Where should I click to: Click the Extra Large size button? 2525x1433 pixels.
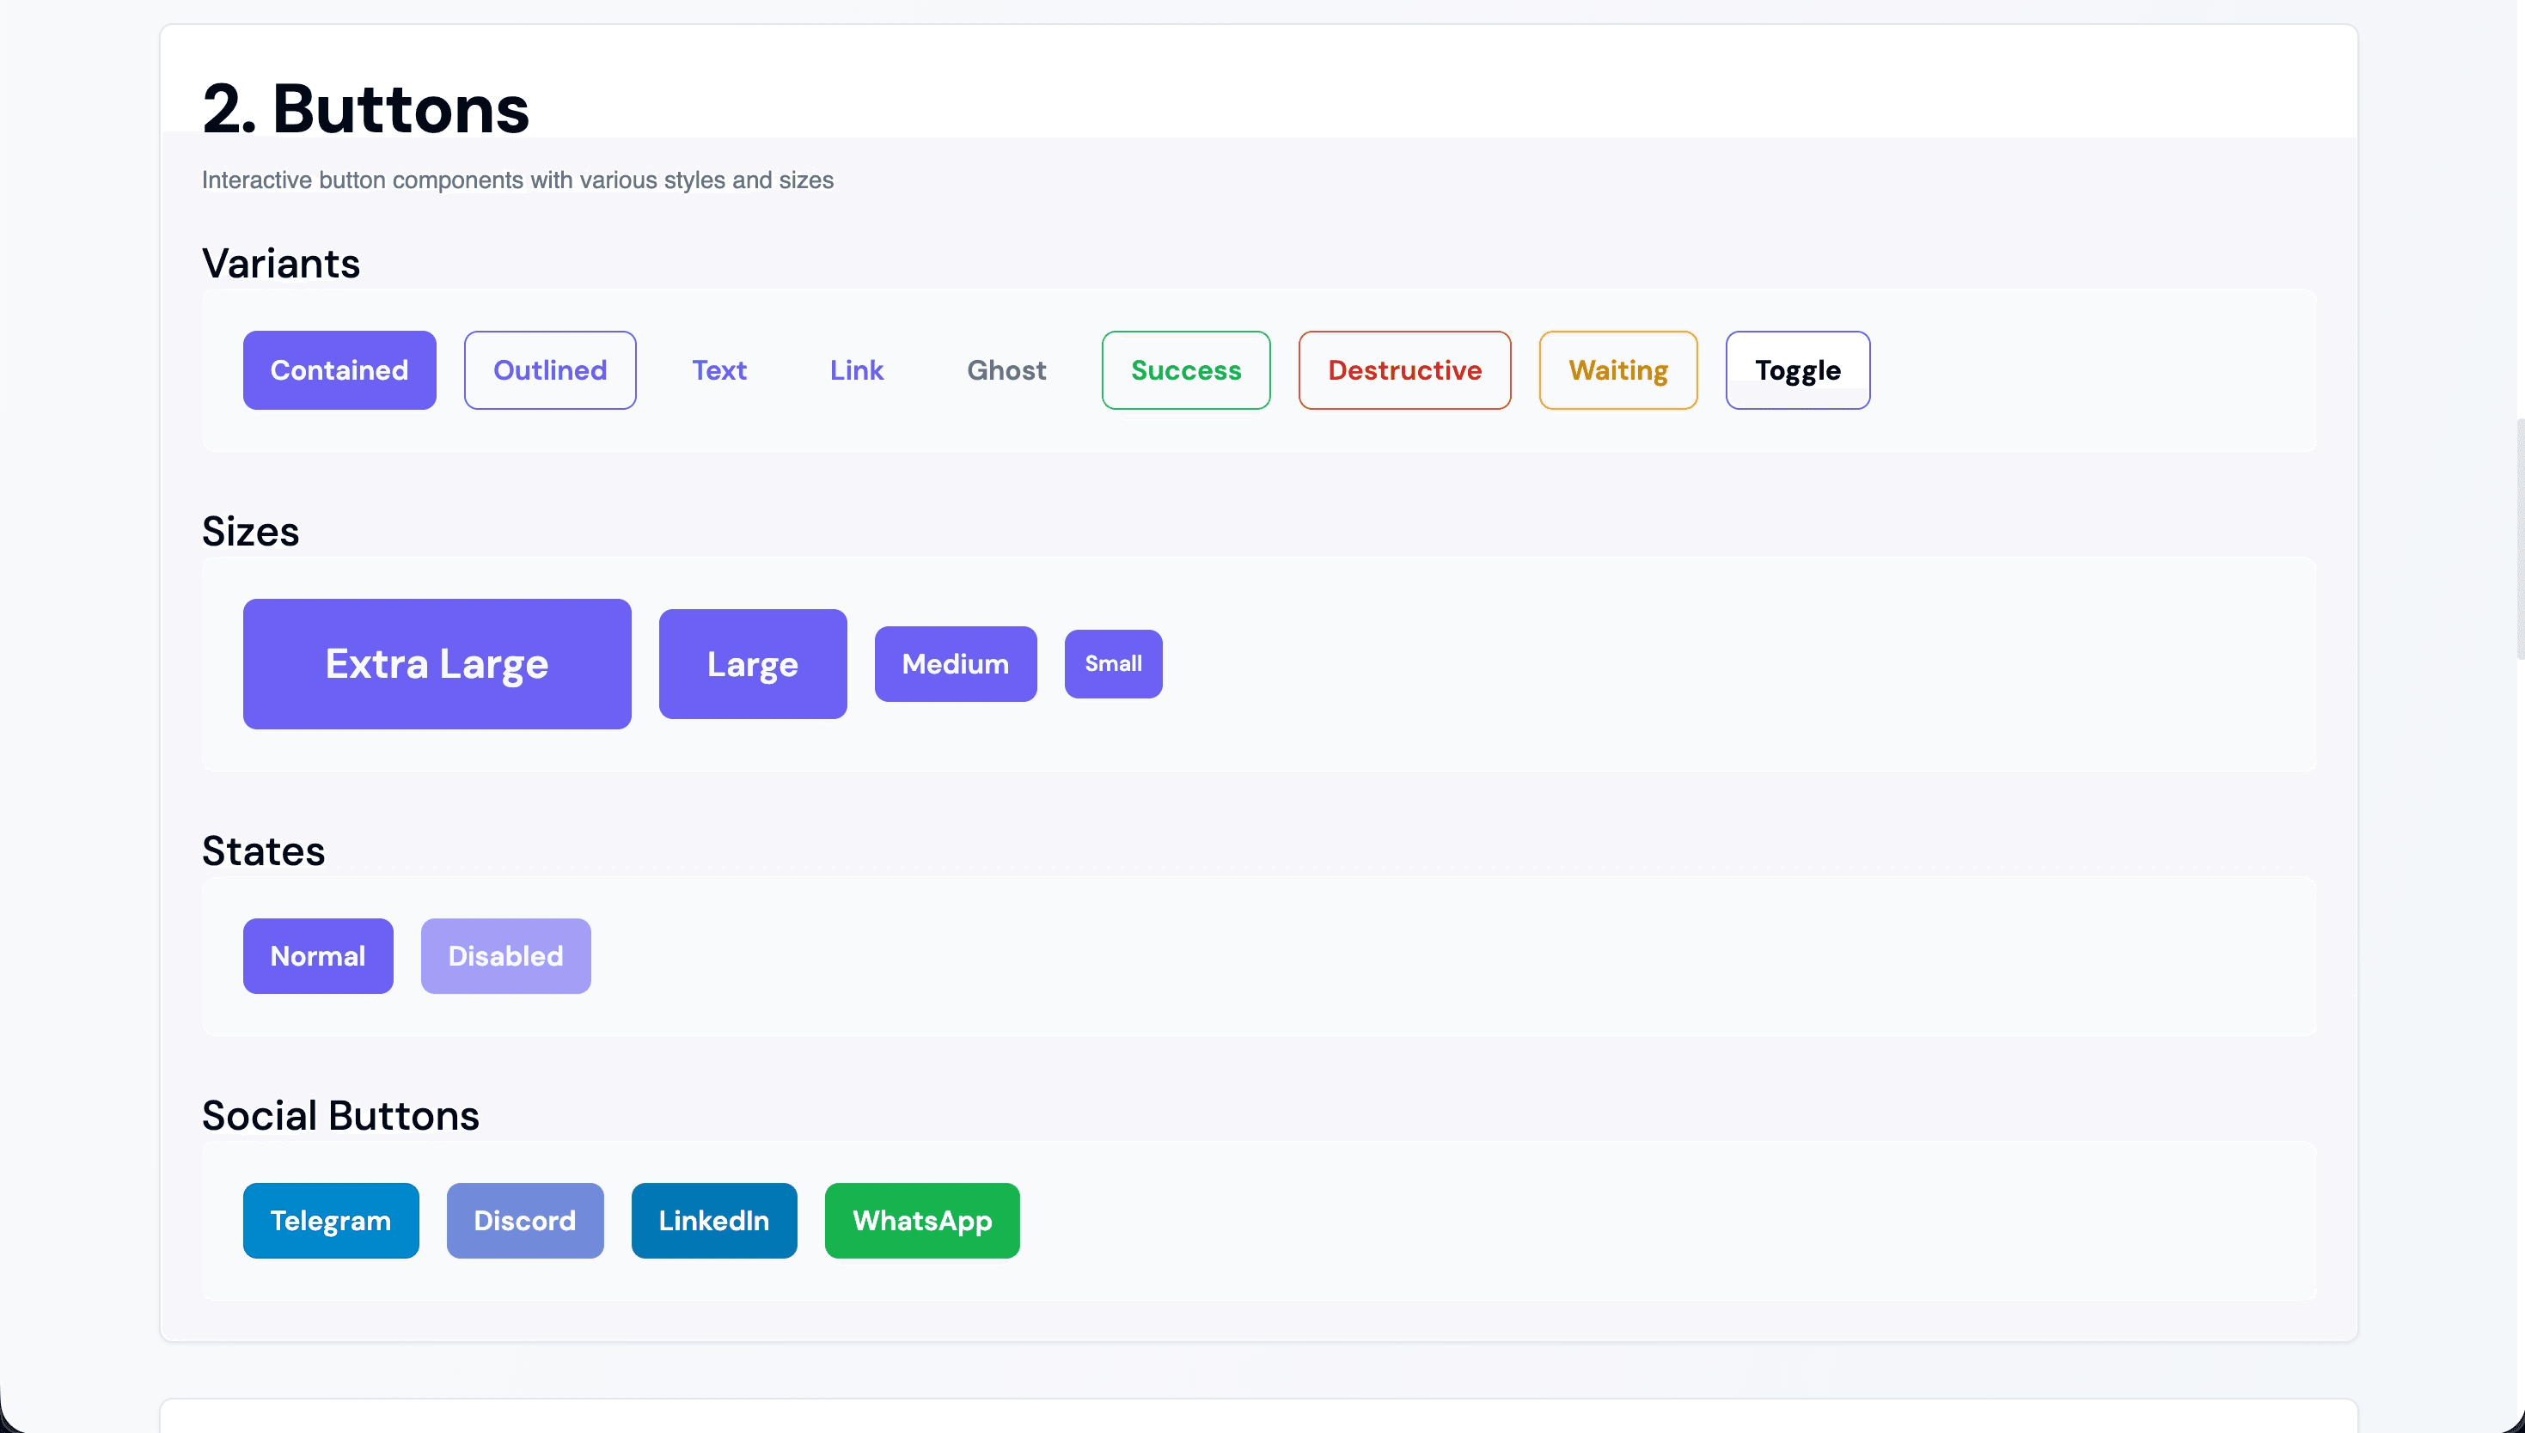[x=436, y=663]
